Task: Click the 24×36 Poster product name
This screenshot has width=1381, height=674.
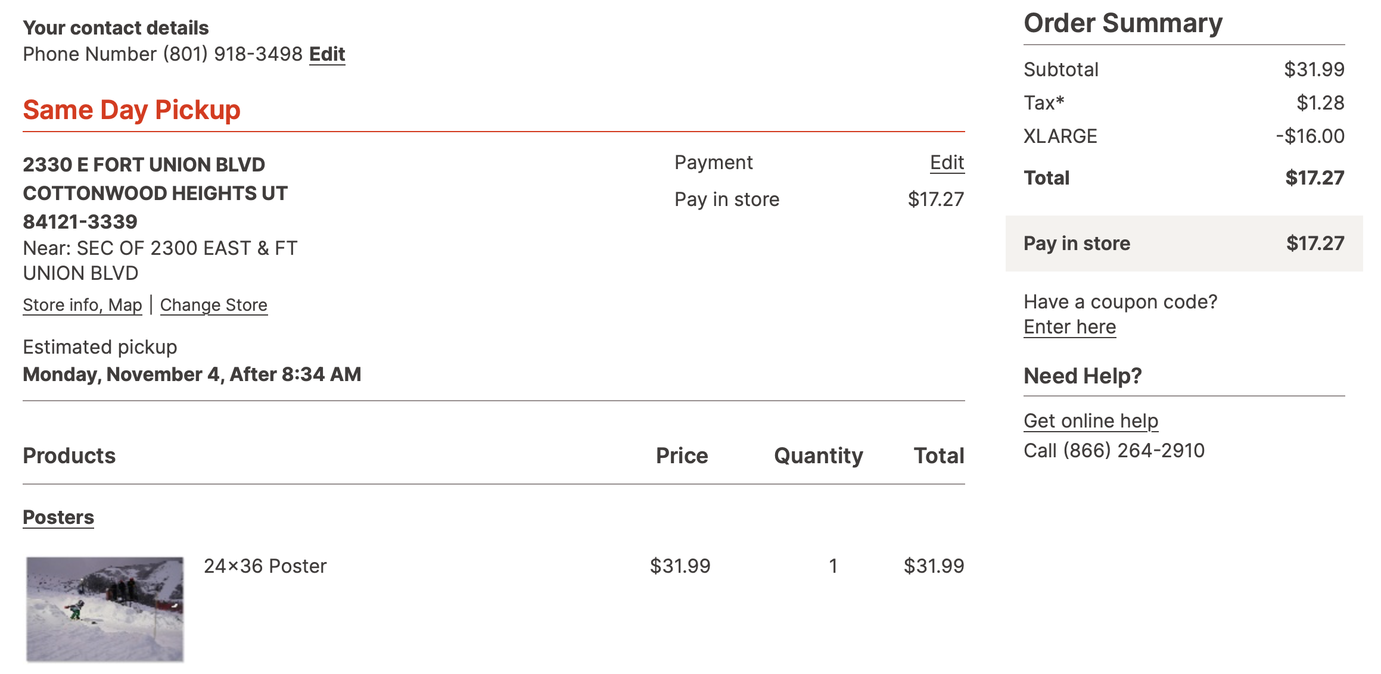Action: 265,566
